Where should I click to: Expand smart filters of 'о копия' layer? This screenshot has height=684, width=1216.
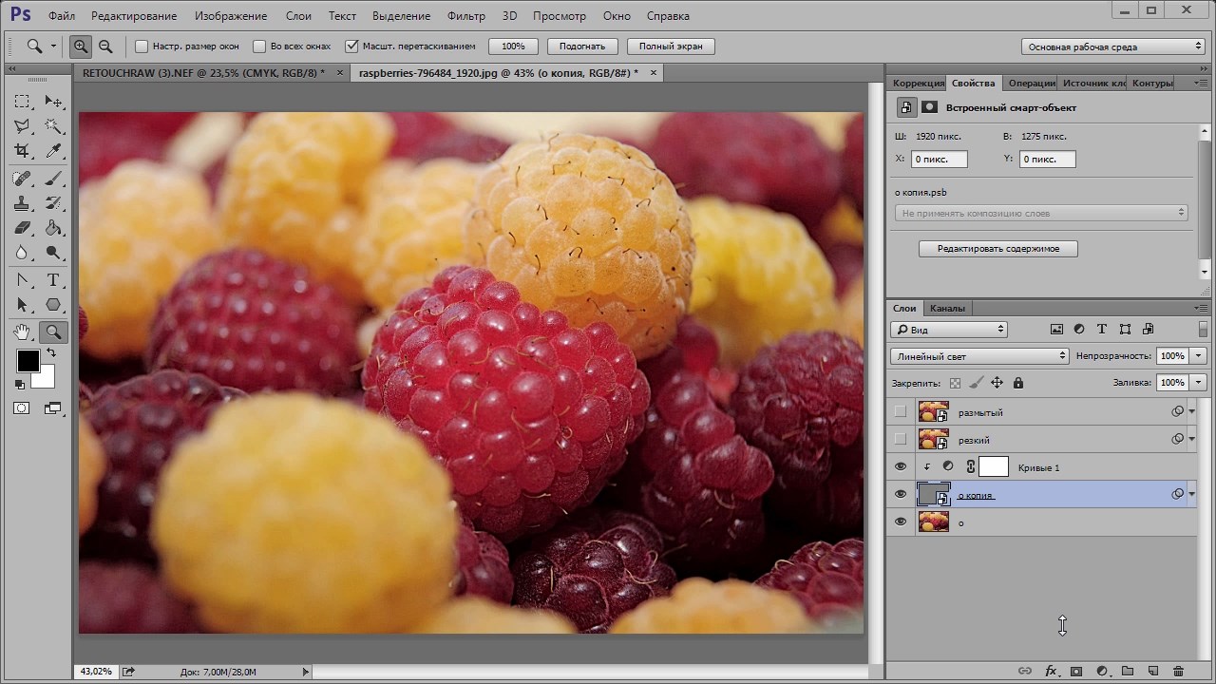1191,494
